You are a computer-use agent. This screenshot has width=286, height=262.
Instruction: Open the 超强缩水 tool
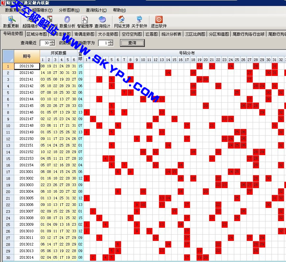click(x=30, y=21)
